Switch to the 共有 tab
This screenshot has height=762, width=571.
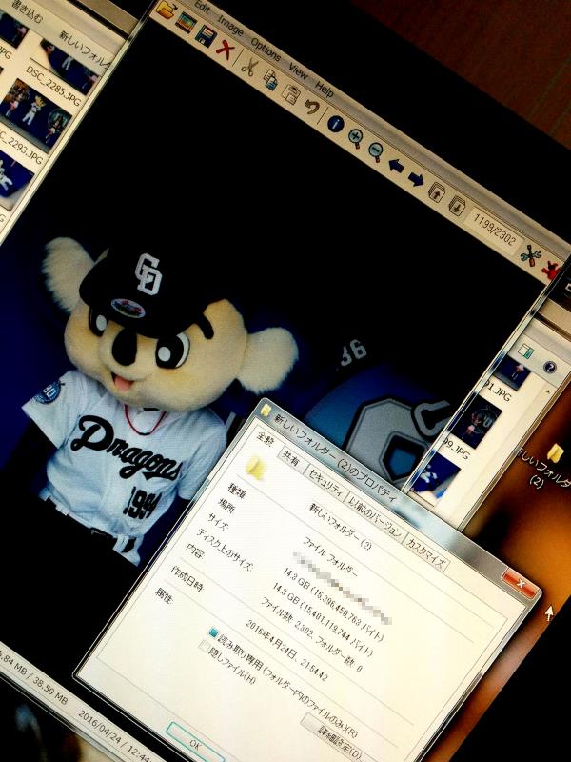coord(291,458)
